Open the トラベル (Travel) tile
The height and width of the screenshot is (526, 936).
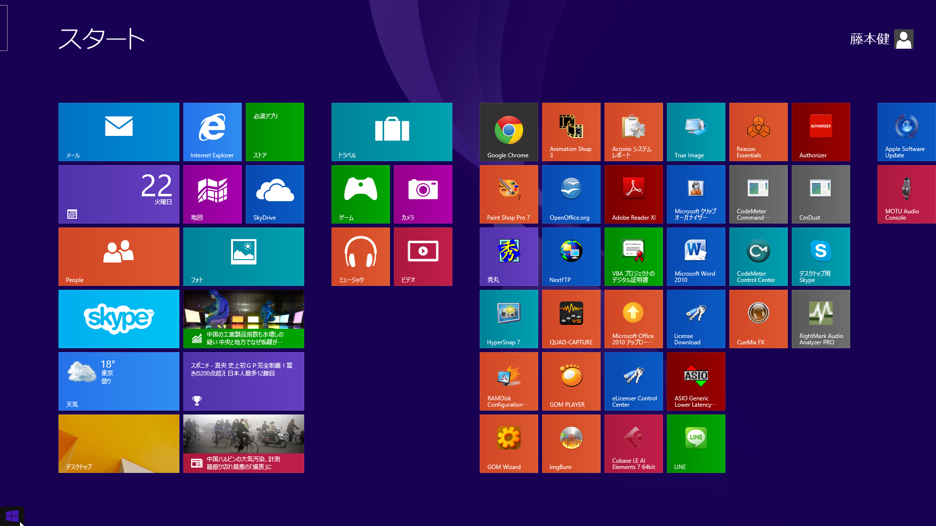point(392,132)
